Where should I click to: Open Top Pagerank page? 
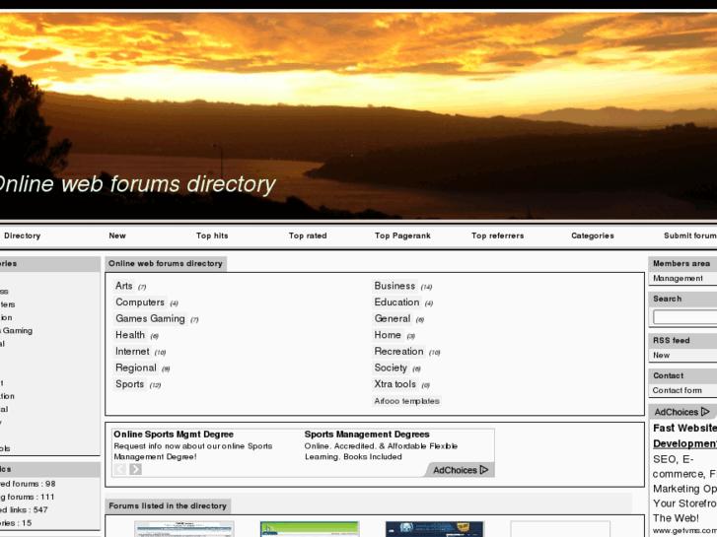click(x=402, y=235)
